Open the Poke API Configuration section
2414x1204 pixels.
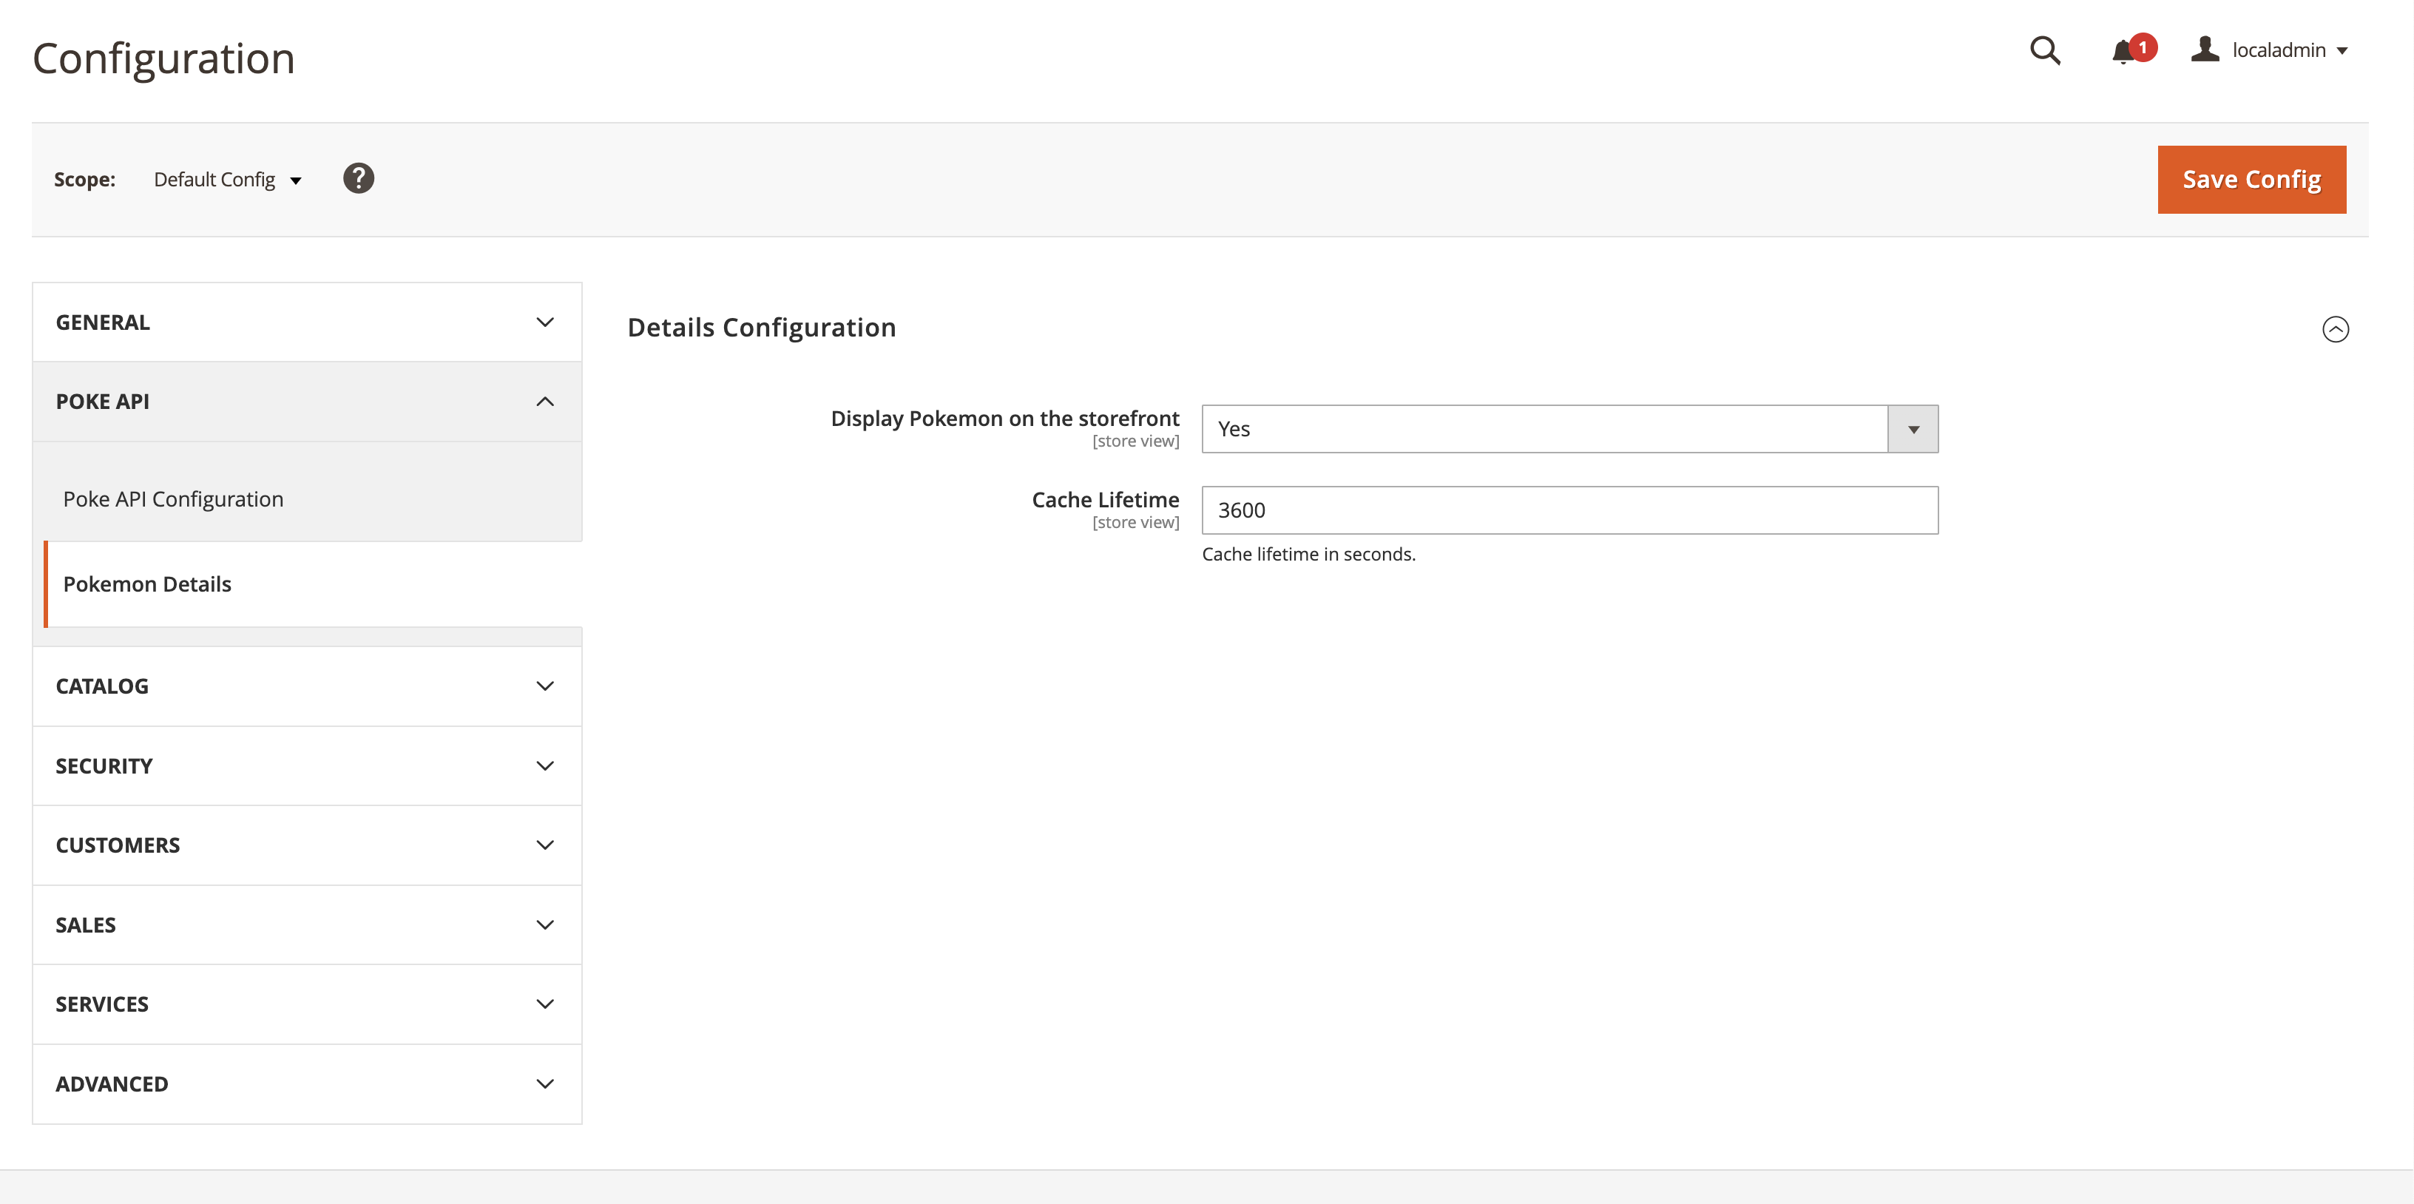[x=172, y=497]
